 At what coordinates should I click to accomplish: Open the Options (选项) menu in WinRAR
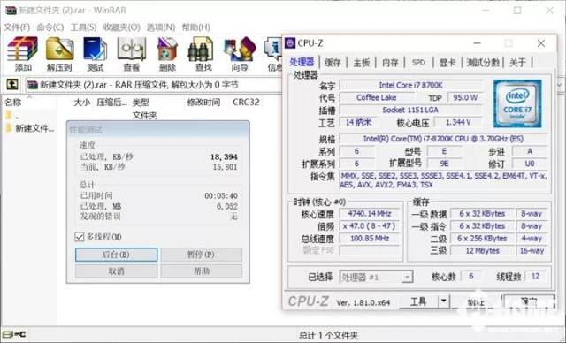(161, 27)
